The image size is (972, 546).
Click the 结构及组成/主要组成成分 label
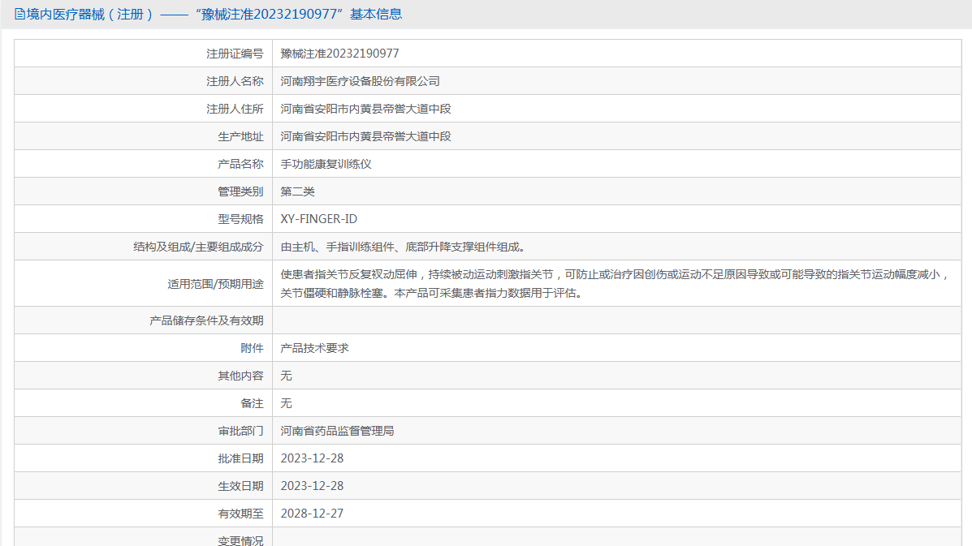coord(198,247)
